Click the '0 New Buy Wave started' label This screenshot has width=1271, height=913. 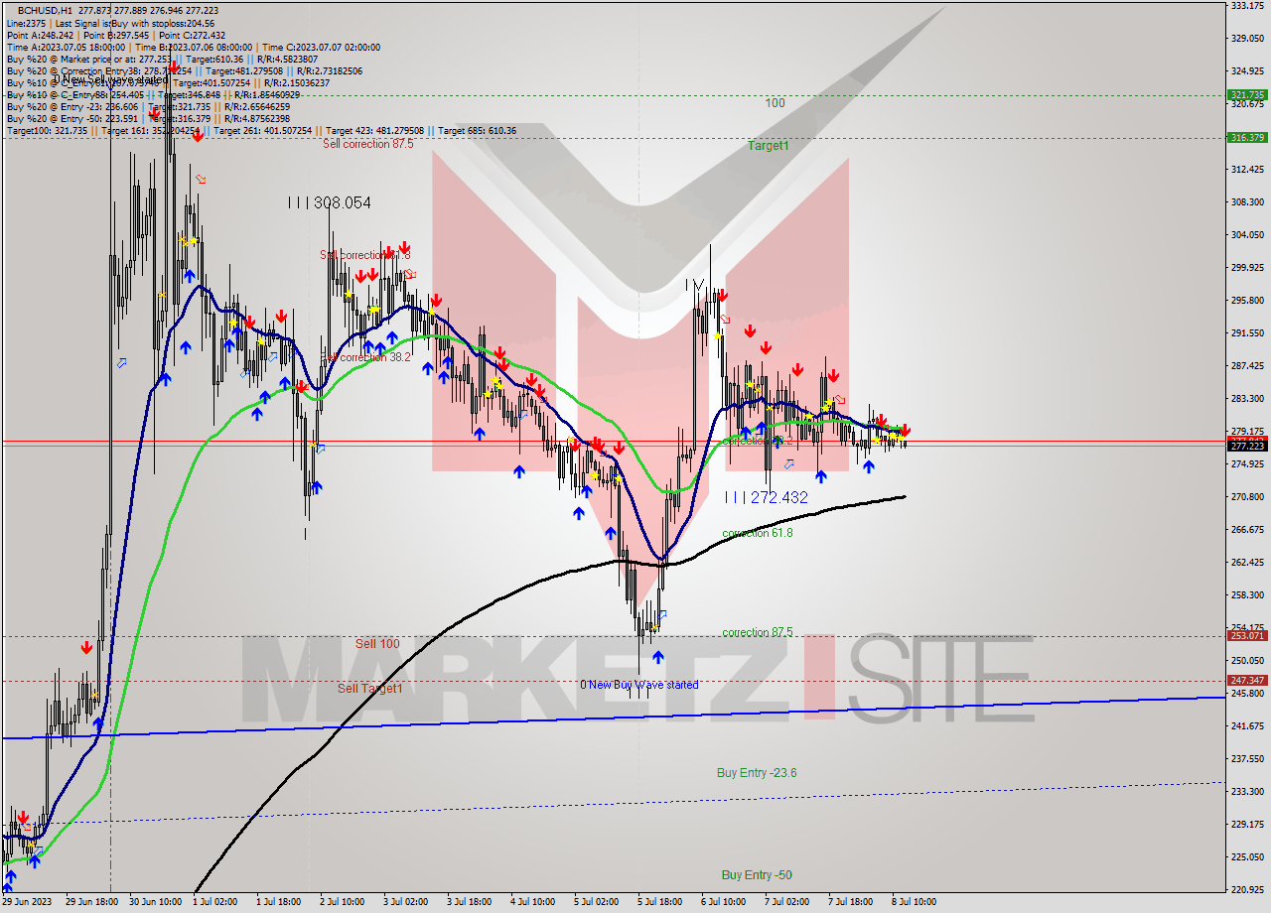pyautogui.click(x=639, y=685)
